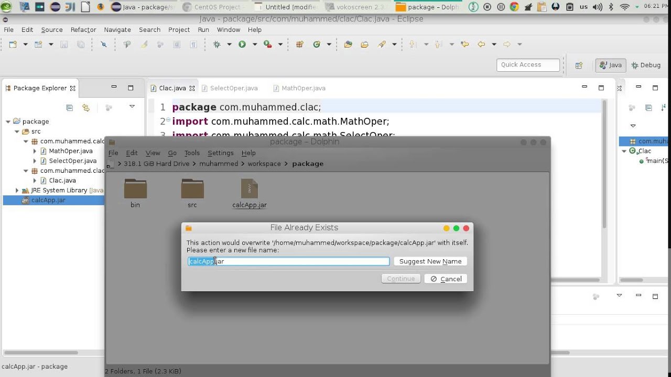Image resolution: width=671 pixels, height=377 pixels.
Task: Click the Firefox launcher in top panel
Action: coord(101,7)
